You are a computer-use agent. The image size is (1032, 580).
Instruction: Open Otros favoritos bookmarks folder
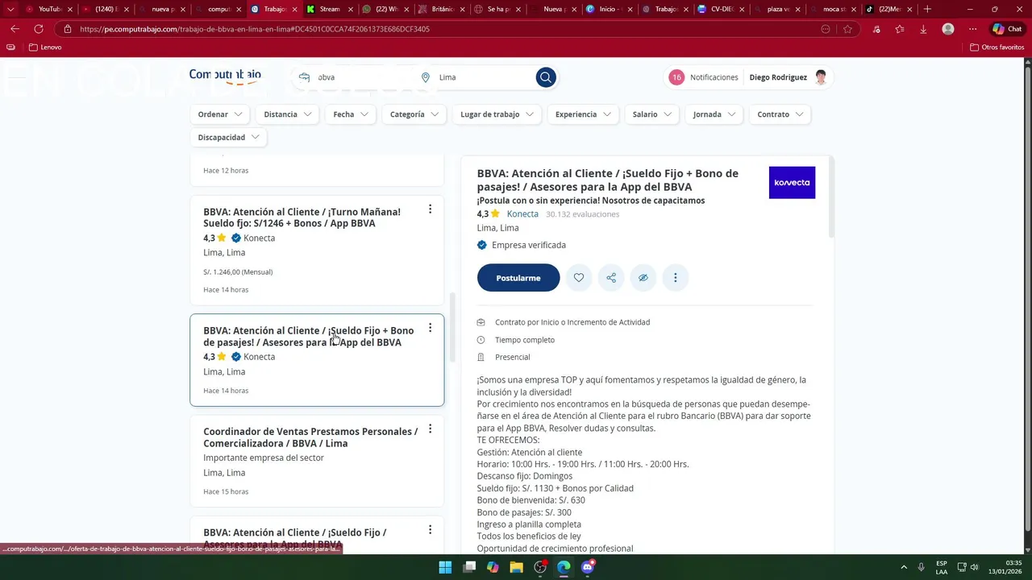point(997,48)
